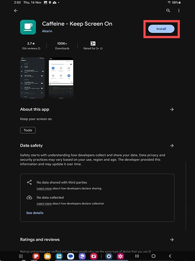This screenshot has width=195, height=261.
Task: Open See details in Data safety
Action: [x=35, y=213]
